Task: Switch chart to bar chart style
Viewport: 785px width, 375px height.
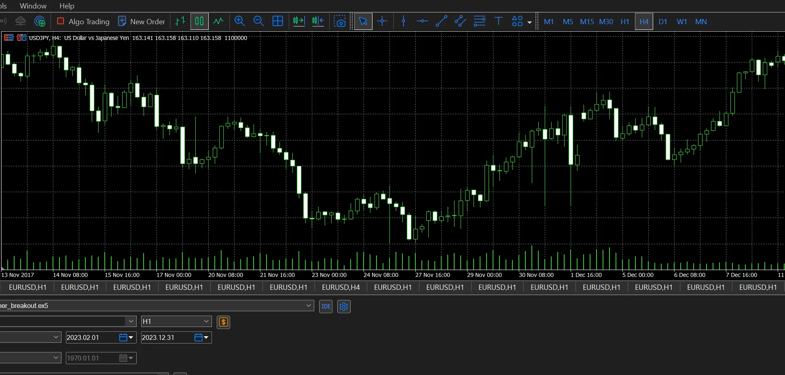Action: pos(180,21)
